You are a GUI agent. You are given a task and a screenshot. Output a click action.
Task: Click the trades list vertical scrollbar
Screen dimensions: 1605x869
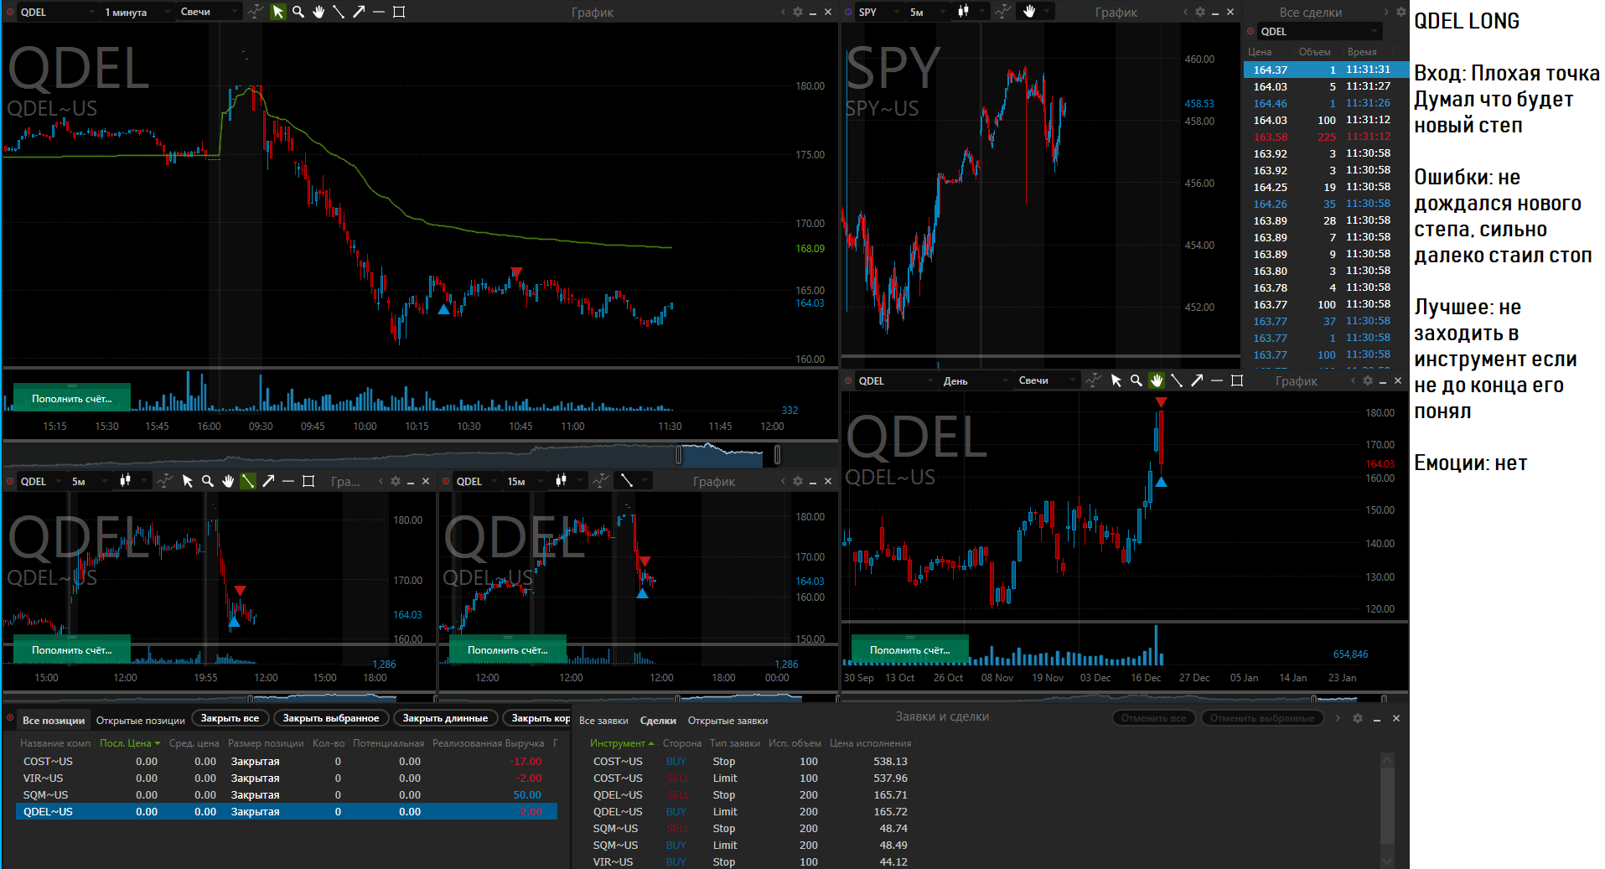pyautogui.click(x=1387, y=809)
